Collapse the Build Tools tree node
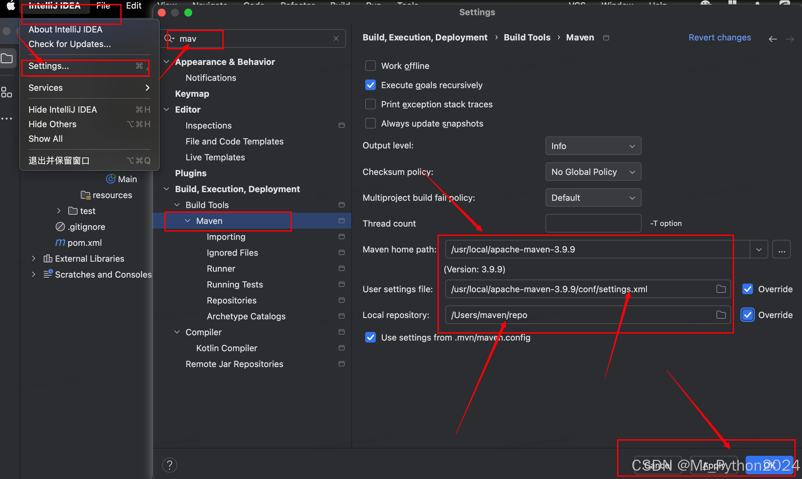Viewport: 802px width, 479px height. [x=177, y=205]
